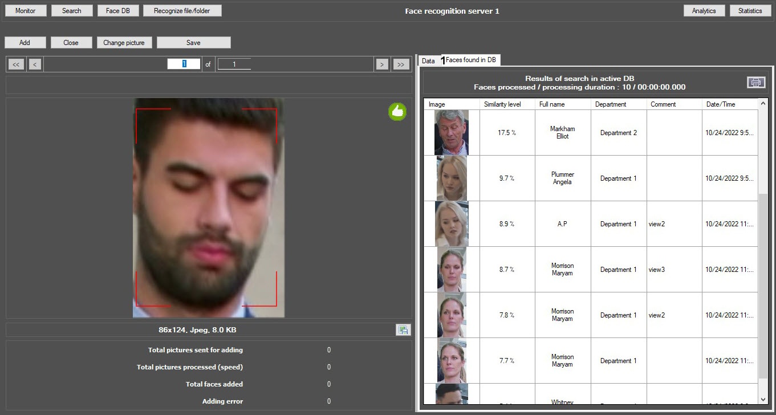
Task: Go to first picture with << button
Action: 16,64
